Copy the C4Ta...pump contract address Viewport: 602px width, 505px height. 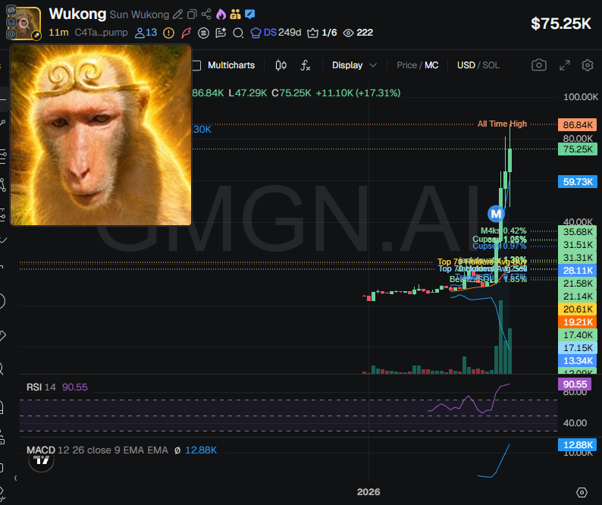click(x=101, y=33)
